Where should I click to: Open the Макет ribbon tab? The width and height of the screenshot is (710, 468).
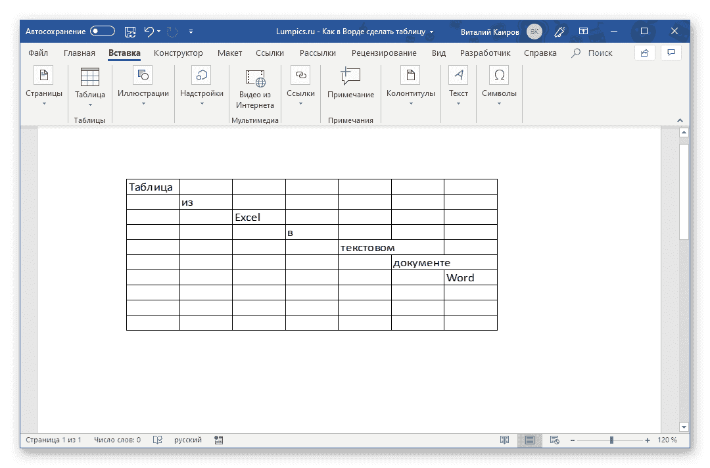(x=229, y=53)
